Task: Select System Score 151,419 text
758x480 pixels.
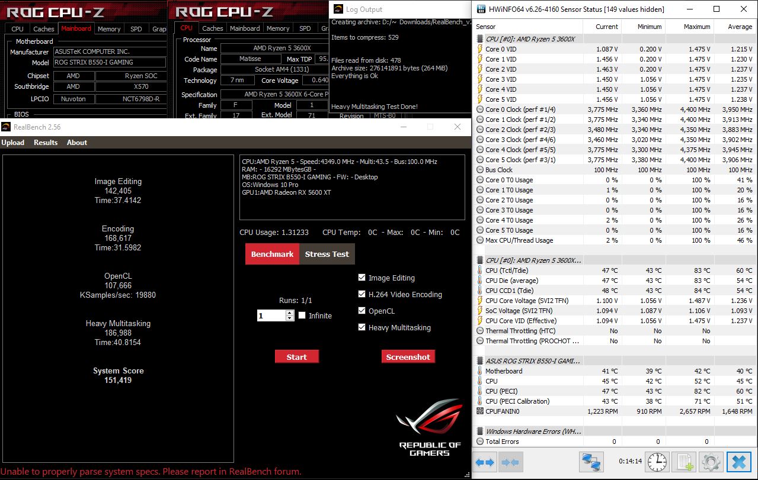Action: (119, 375)
